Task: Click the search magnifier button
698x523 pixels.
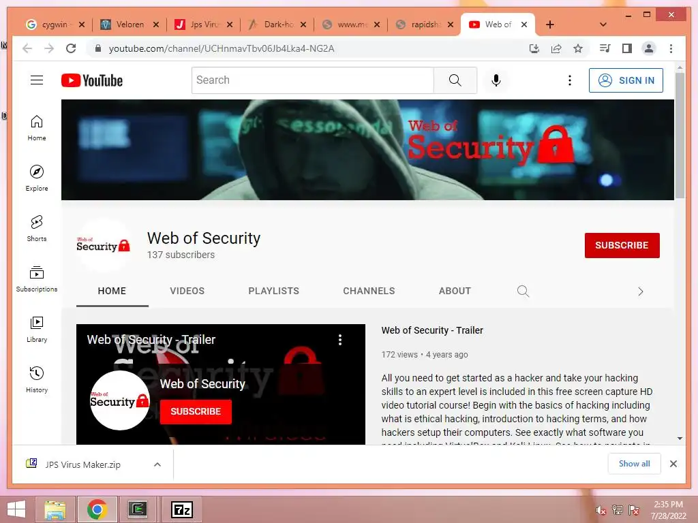Action: click(455, 80)
